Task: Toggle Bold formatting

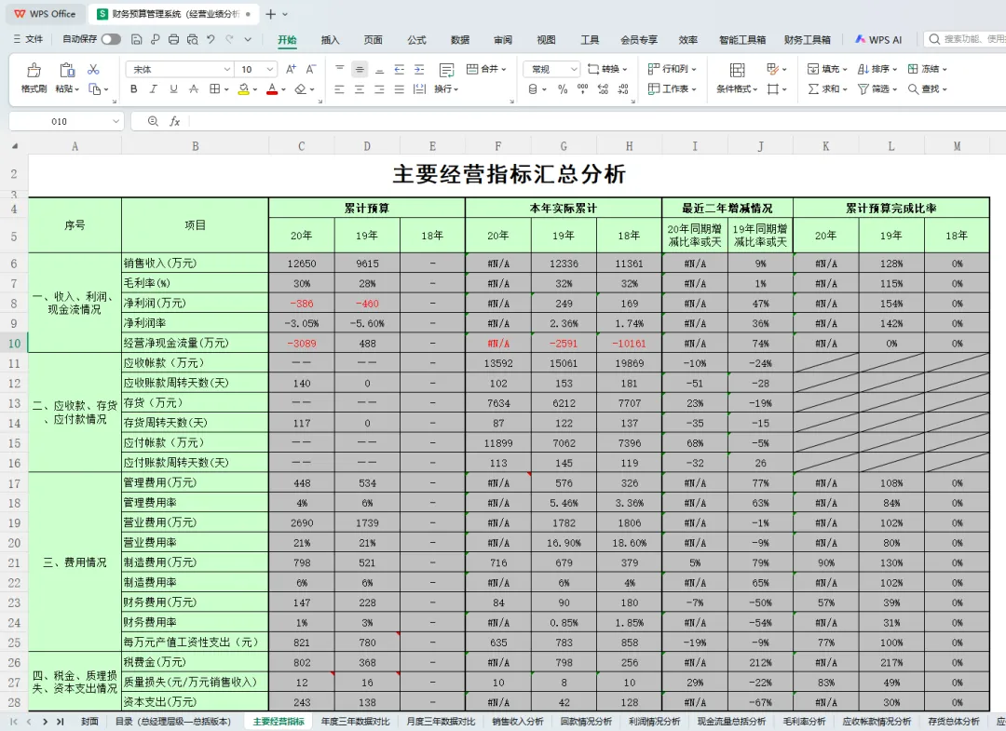Action: click(x=133, y=89)
